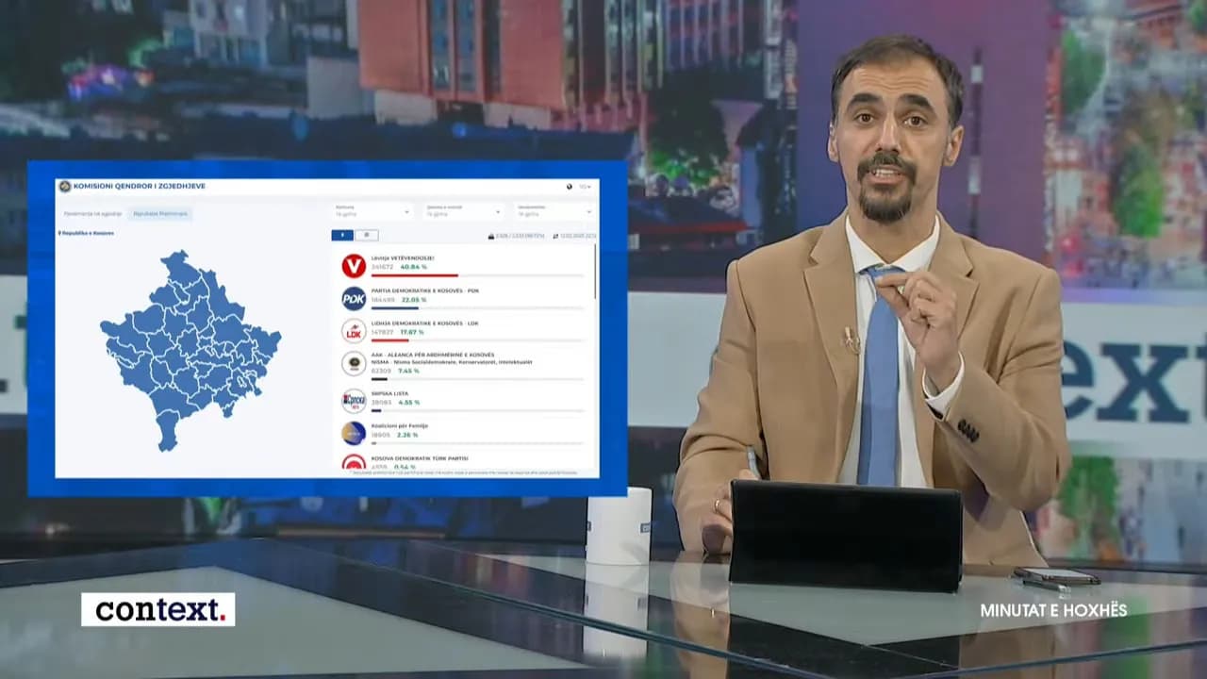The width and height of the screenshot is (1207, 679).
Task: Click the LDK party logo
Action: pos(354,331)
